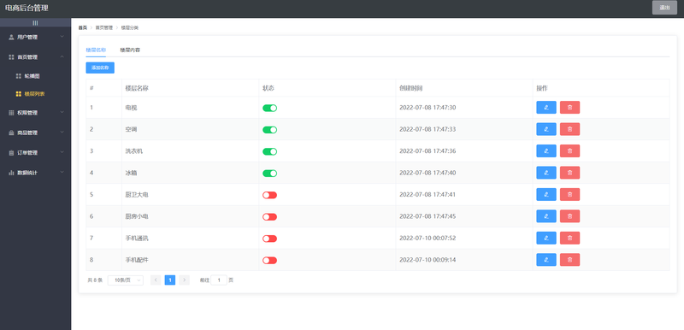Enable the 手机通讯 status switch
Screen dimensions: 684x330
[269, 239]
